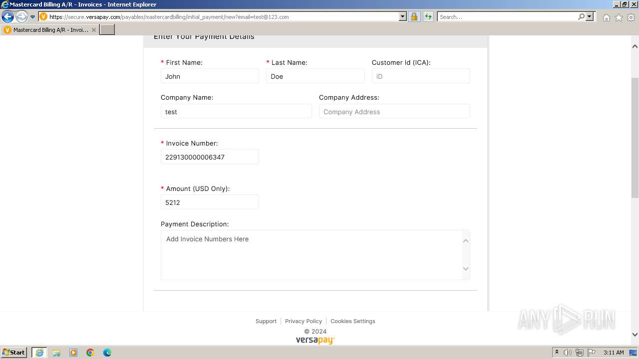Open the Tools gear icon
This screenshot has width=639, height=359.
point(631,17)
